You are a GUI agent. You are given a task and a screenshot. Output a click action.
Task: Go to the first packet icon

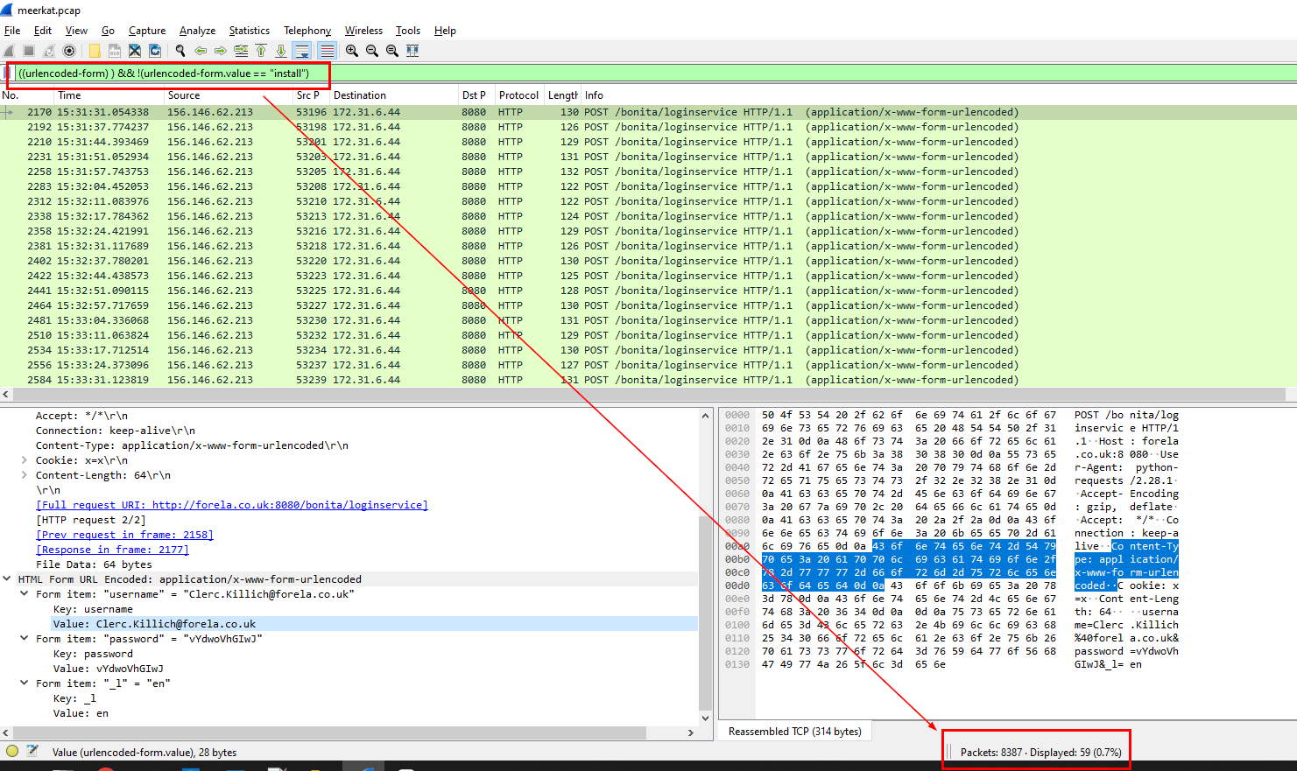261,51
